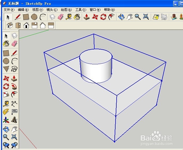The image size is (183, 150).
Task: Open Get Models icon
Action: [156, 17]
